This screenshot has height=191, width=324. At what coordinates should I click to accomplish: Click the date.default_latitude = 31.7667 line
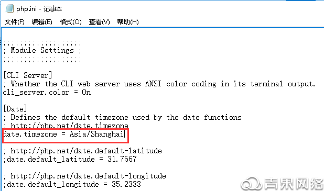pos(70,159)
